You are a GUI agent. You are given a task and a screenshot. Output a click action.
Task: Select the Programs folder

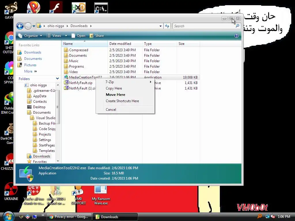pos(76,66)
